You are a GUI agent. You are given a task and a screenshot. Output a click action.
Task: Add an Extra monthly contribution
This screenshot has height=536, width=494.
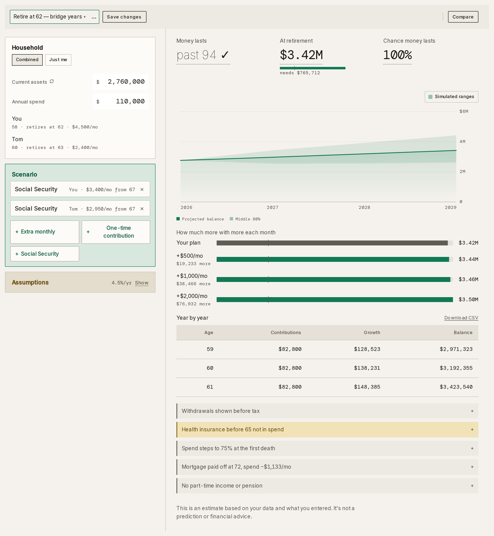click(x=45, y=232)
